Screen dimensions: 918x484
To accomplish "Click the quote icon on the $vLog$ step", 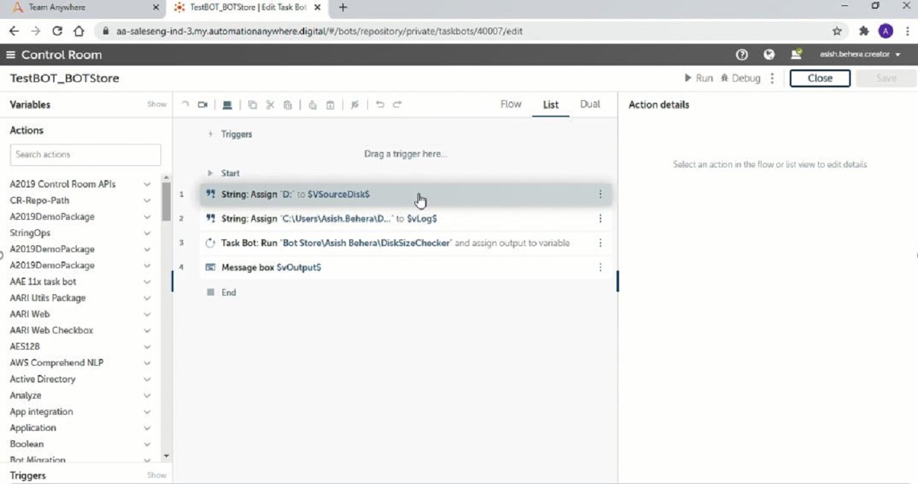I will point(210,218).
